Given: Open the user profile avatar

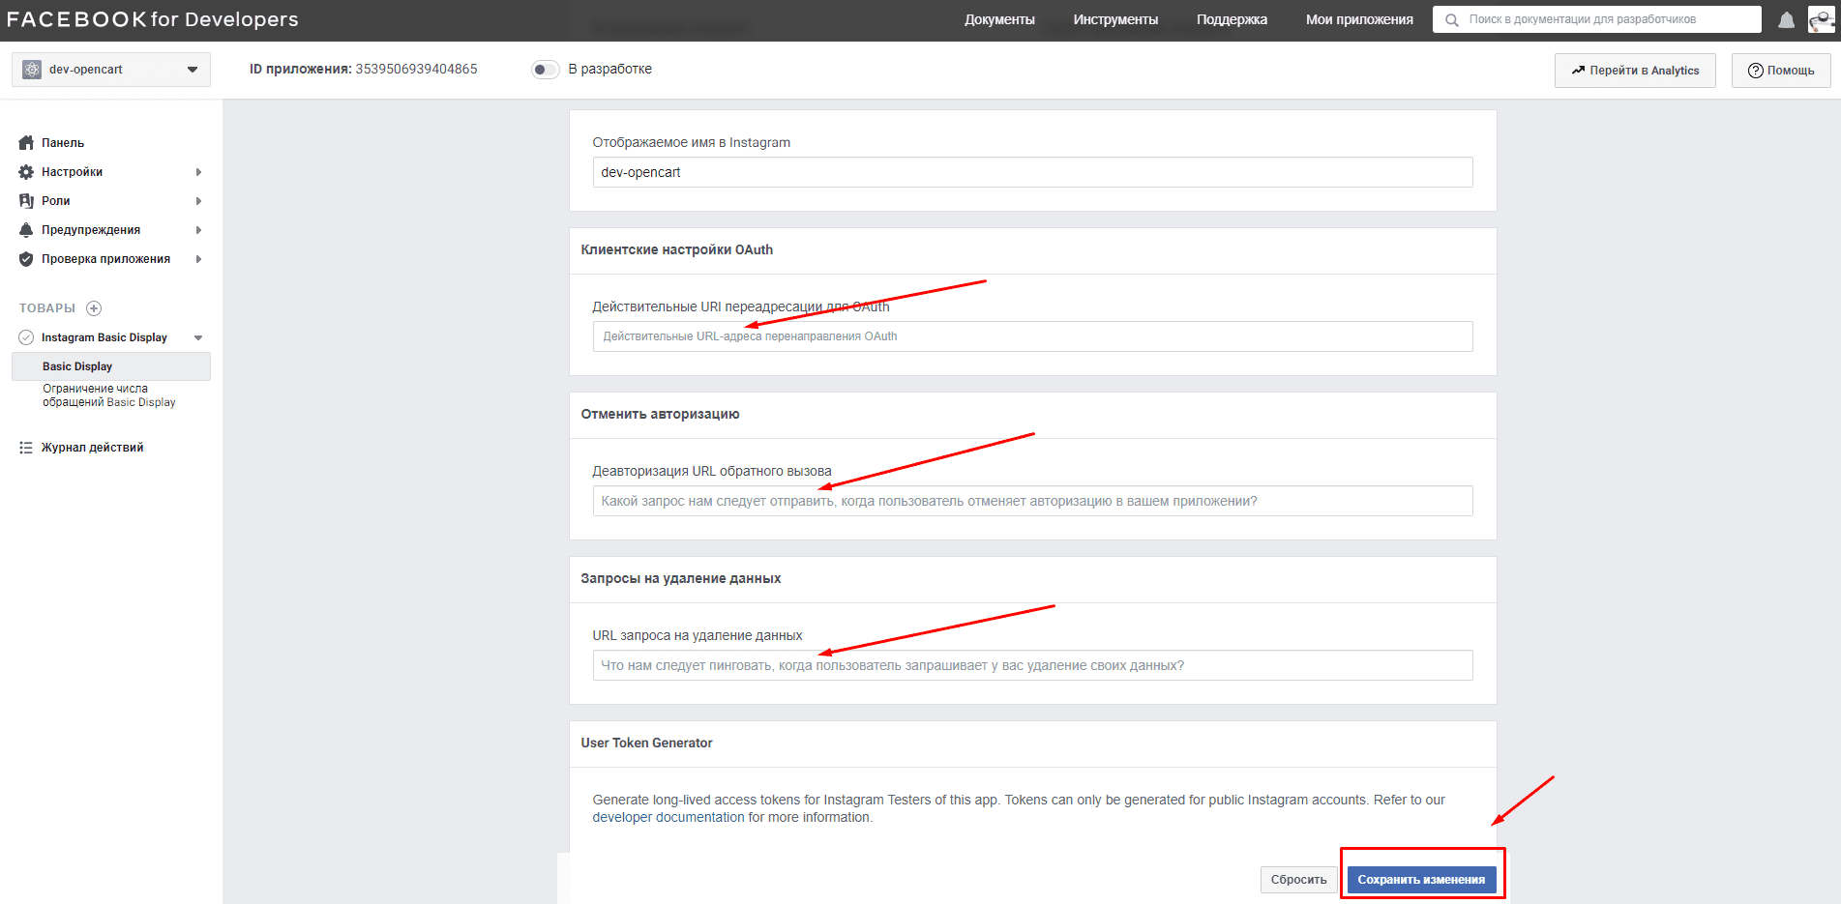Looking at the screenshot, I should 1821,19.
